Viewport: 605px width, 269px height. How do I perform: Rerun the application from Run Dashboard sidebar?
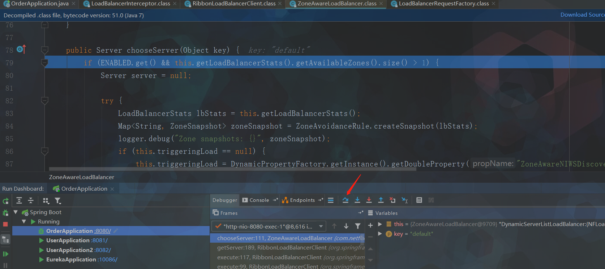click(5, 201)
